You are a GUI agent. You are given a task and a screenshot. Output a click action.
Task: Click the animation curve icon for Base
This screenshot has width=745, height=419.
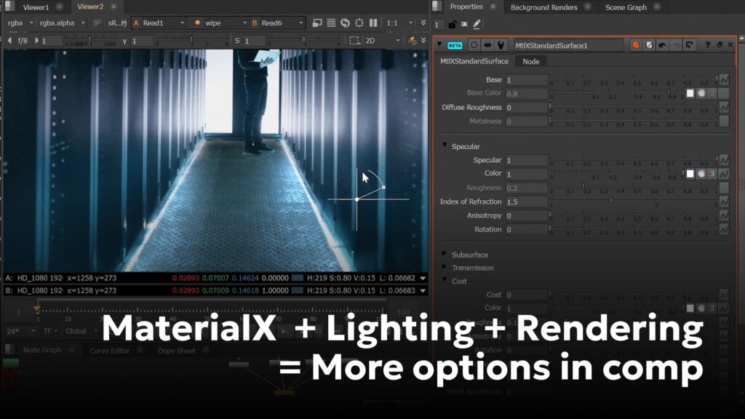pos(724,80)
